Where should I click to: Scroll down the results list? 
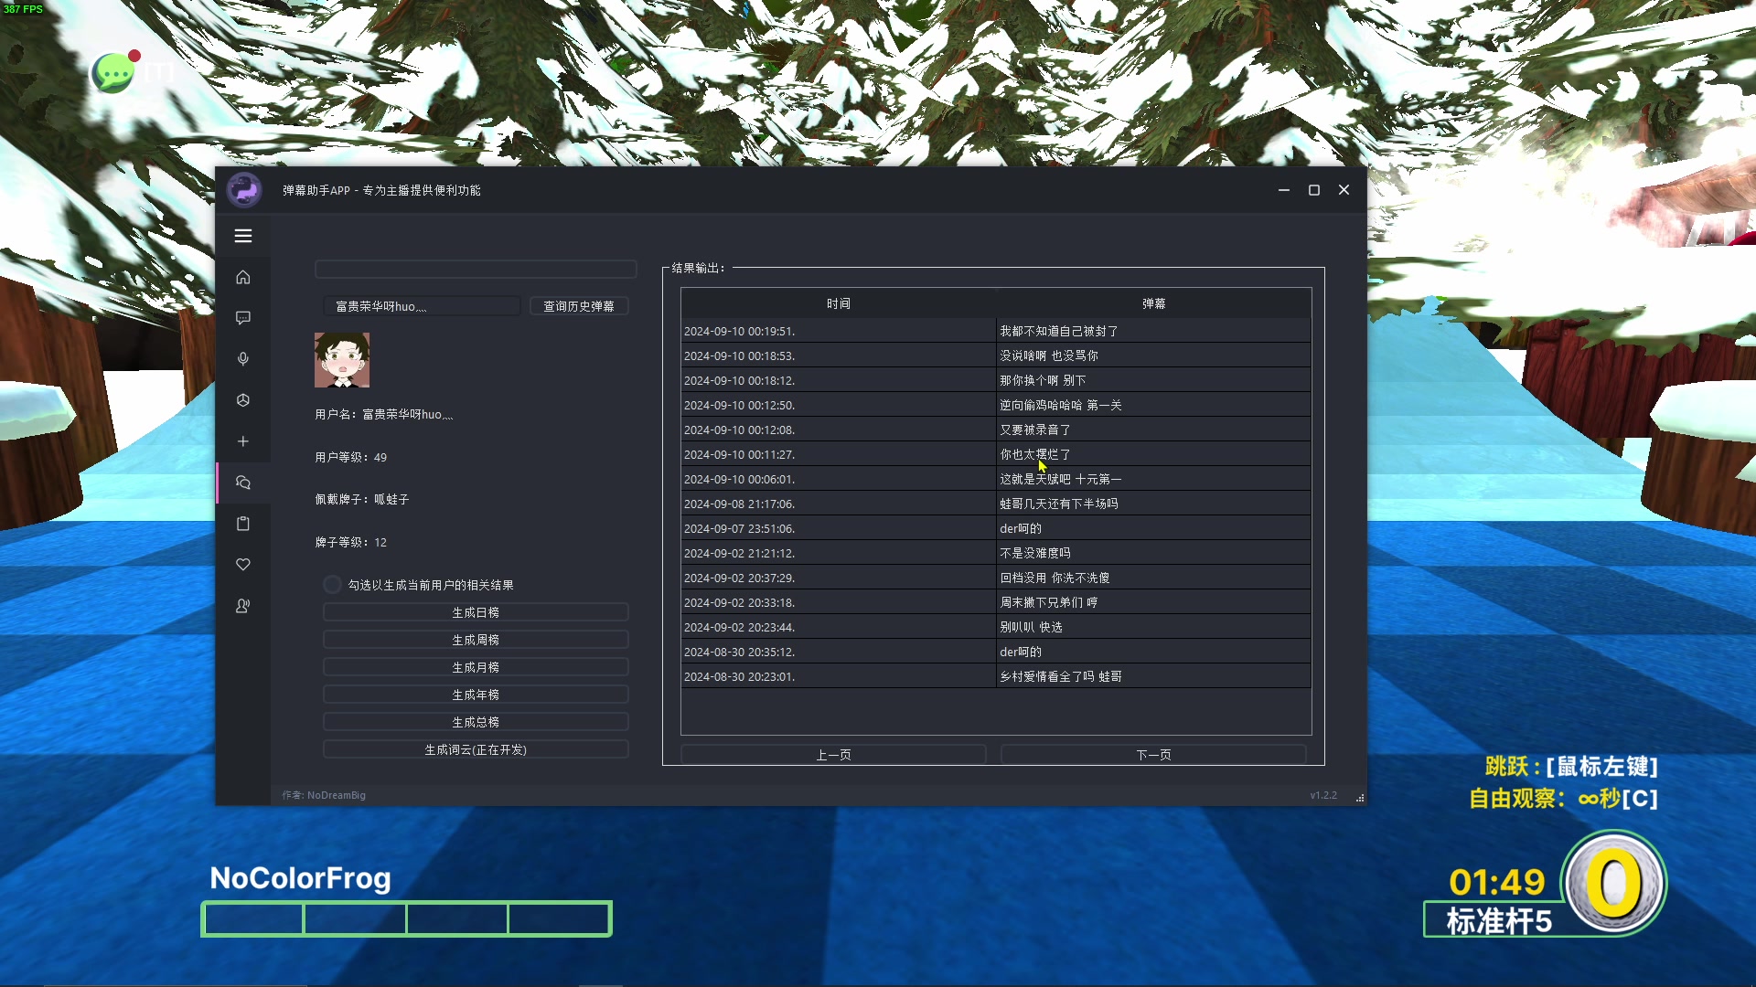pyautogui.click(x=1153, y=754)
